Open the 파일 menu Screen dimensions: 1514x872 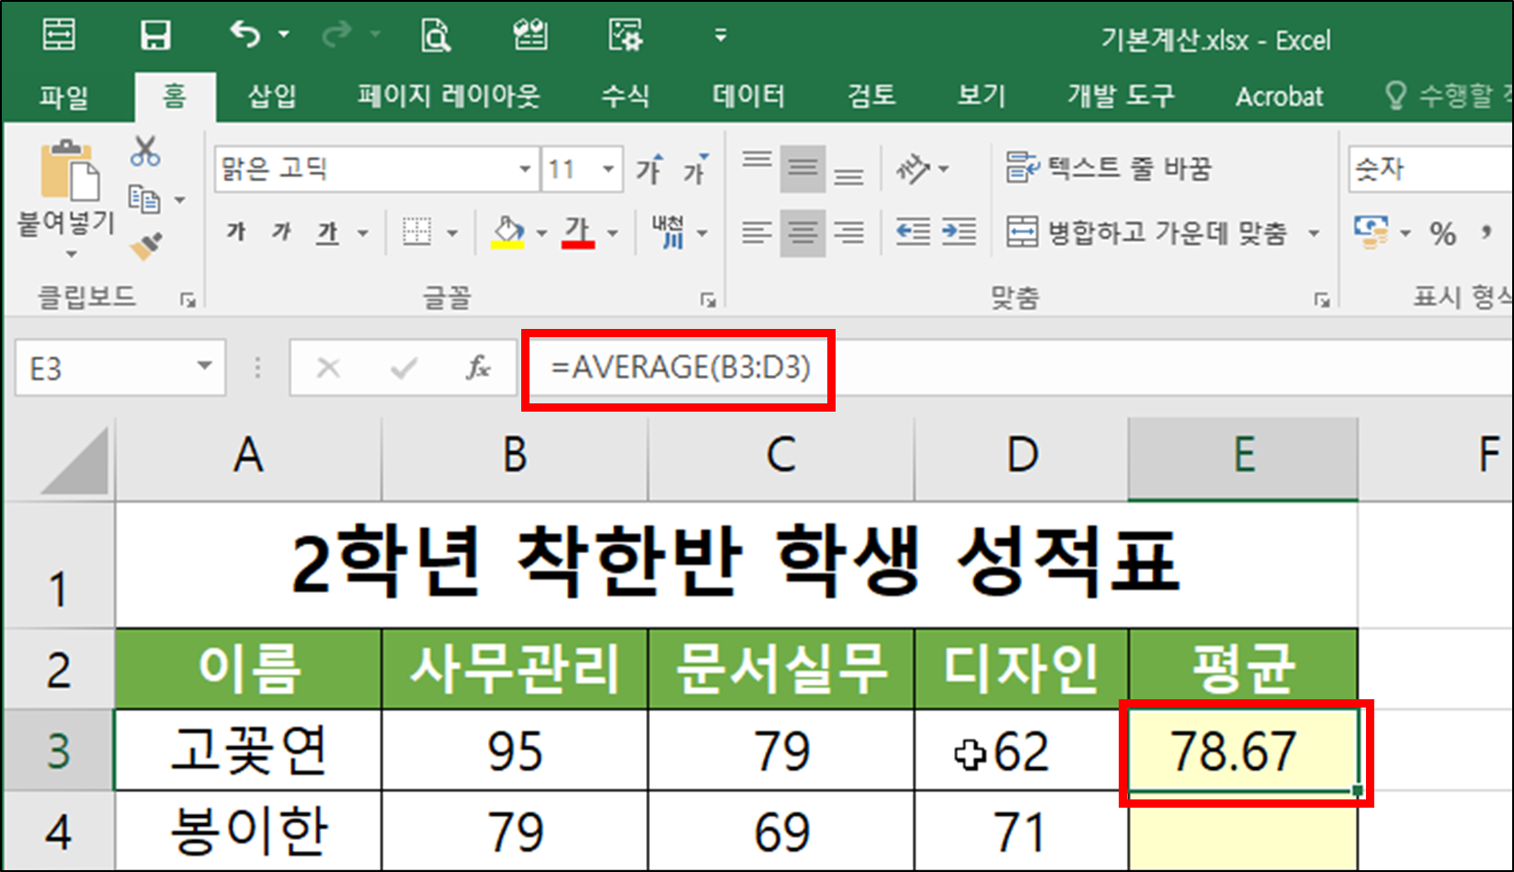[63, 95]
